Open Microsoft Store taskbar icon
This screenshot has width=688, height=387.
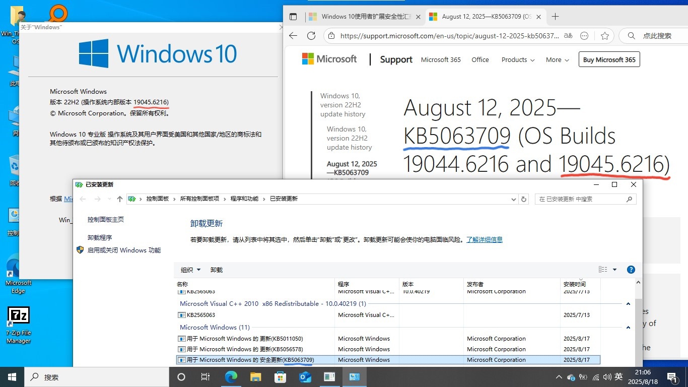tap(280, 377)
